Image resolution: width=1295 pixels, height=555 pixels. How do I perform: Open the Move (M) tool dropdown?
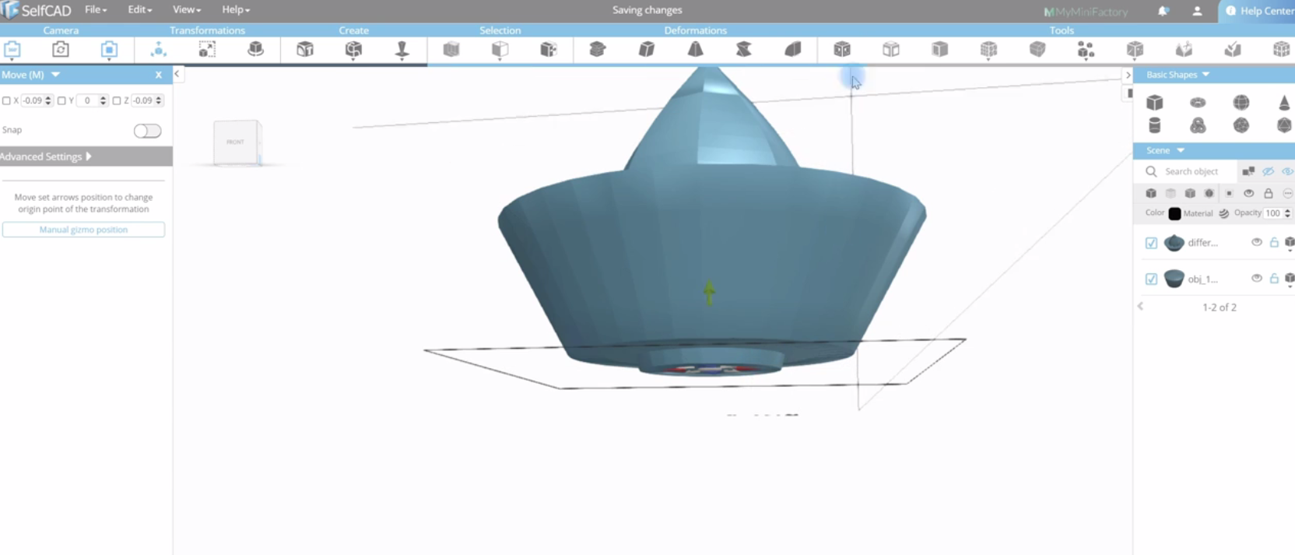pyautogui.click(x=55, y=75)
